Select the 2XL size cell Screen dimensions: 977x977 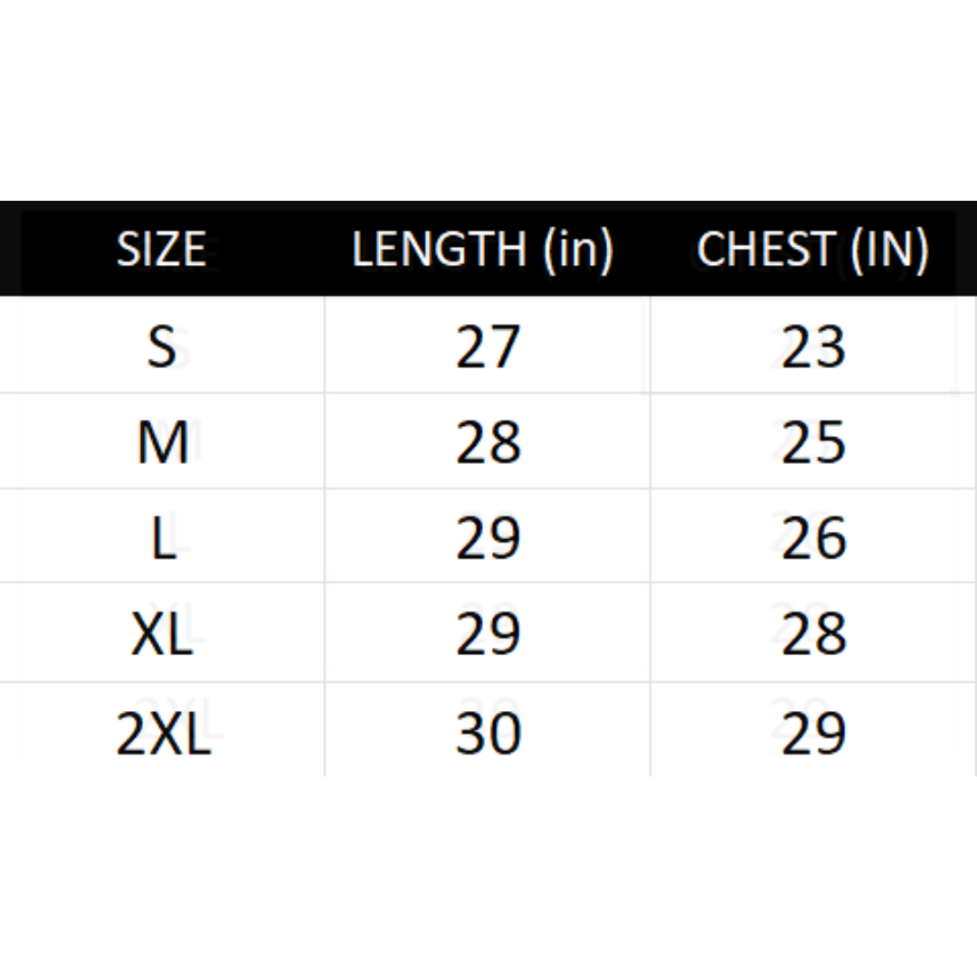[163, 734]
